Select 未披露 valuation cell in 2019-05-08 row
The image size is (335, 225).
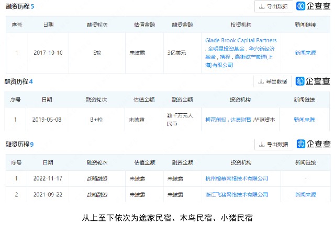coord(137,120)
